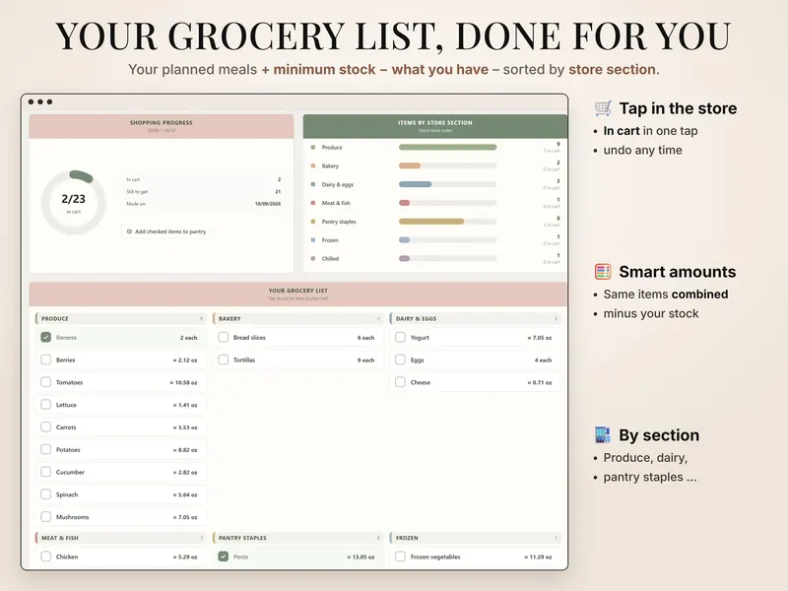This screenshot has width=788, height=591.
Task: Click the Meat & fish progress bar
Action: coord(447,203)
